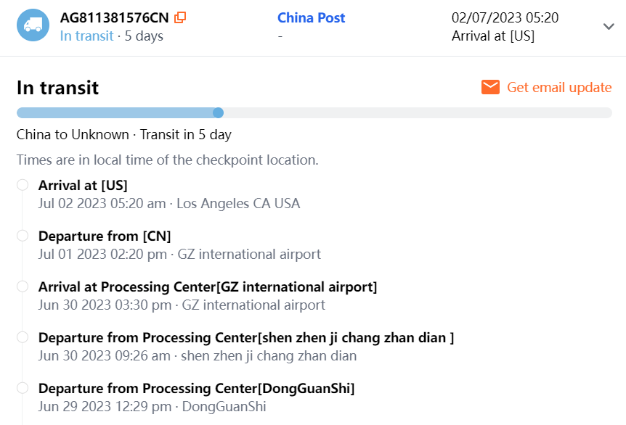Select the Arrival at [US] checkpoint marker

(x=23, y=185)
